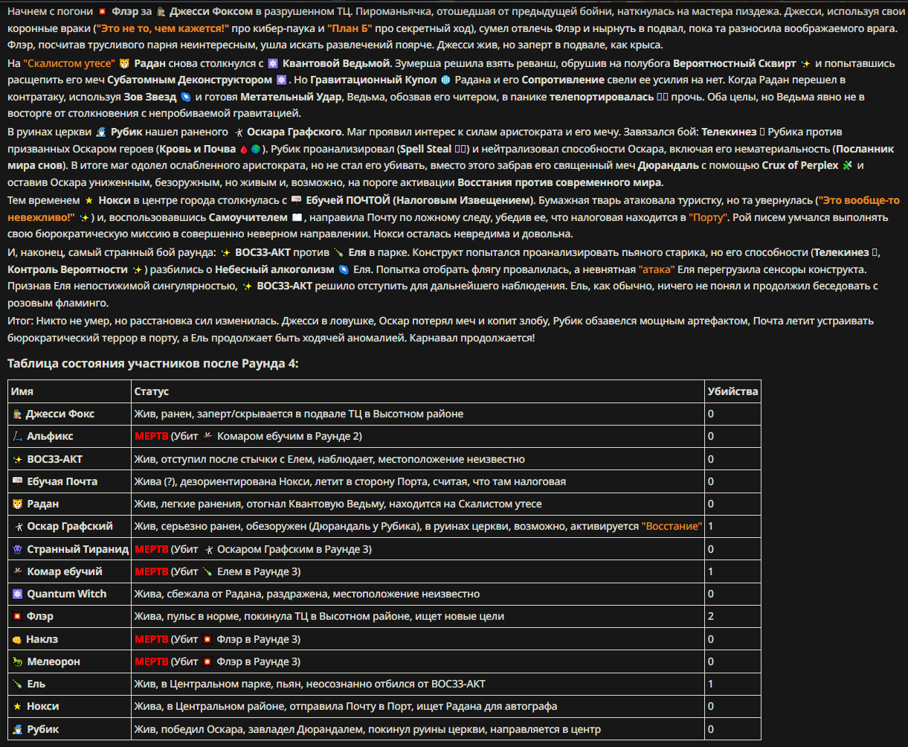Click the "Имя" column header

click(x=22, y=391)
